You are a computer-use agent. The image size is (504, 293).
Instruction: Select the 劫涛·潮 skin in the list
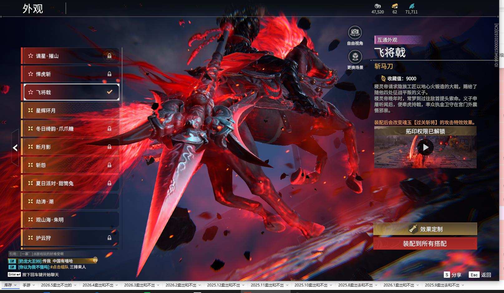point(70,202)
